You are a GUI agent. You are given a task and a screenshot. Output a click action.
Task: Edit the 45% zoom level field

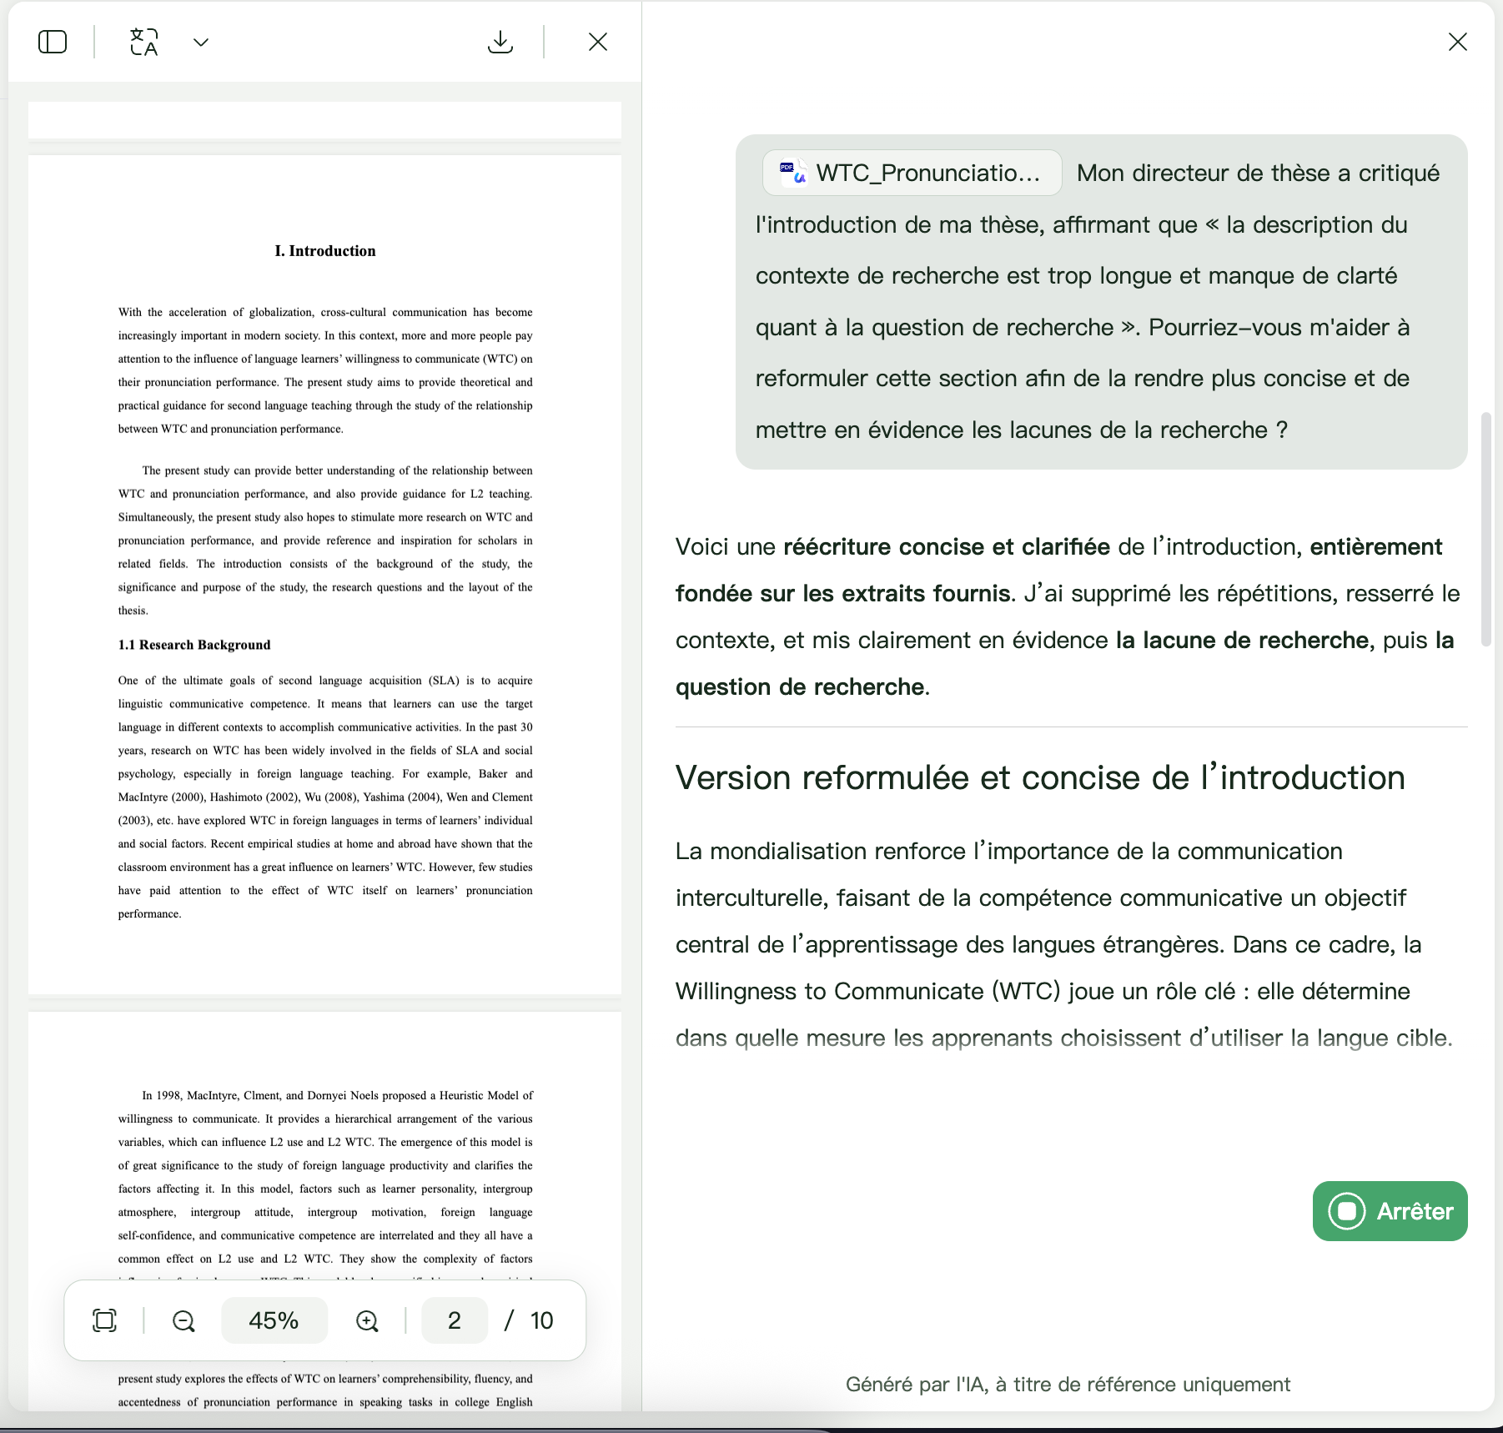pos(274,1320)
